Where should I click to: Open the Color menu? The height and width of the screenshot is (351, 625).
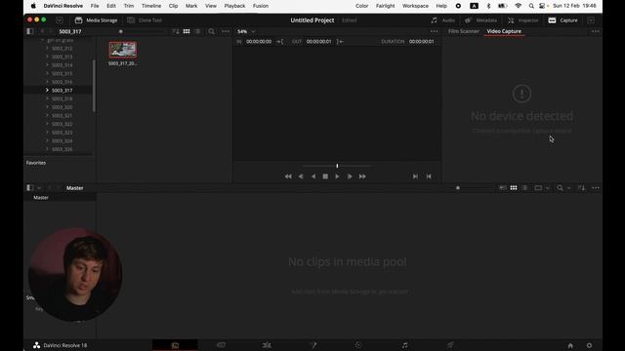pyautogui.click(x=362, y=6)
